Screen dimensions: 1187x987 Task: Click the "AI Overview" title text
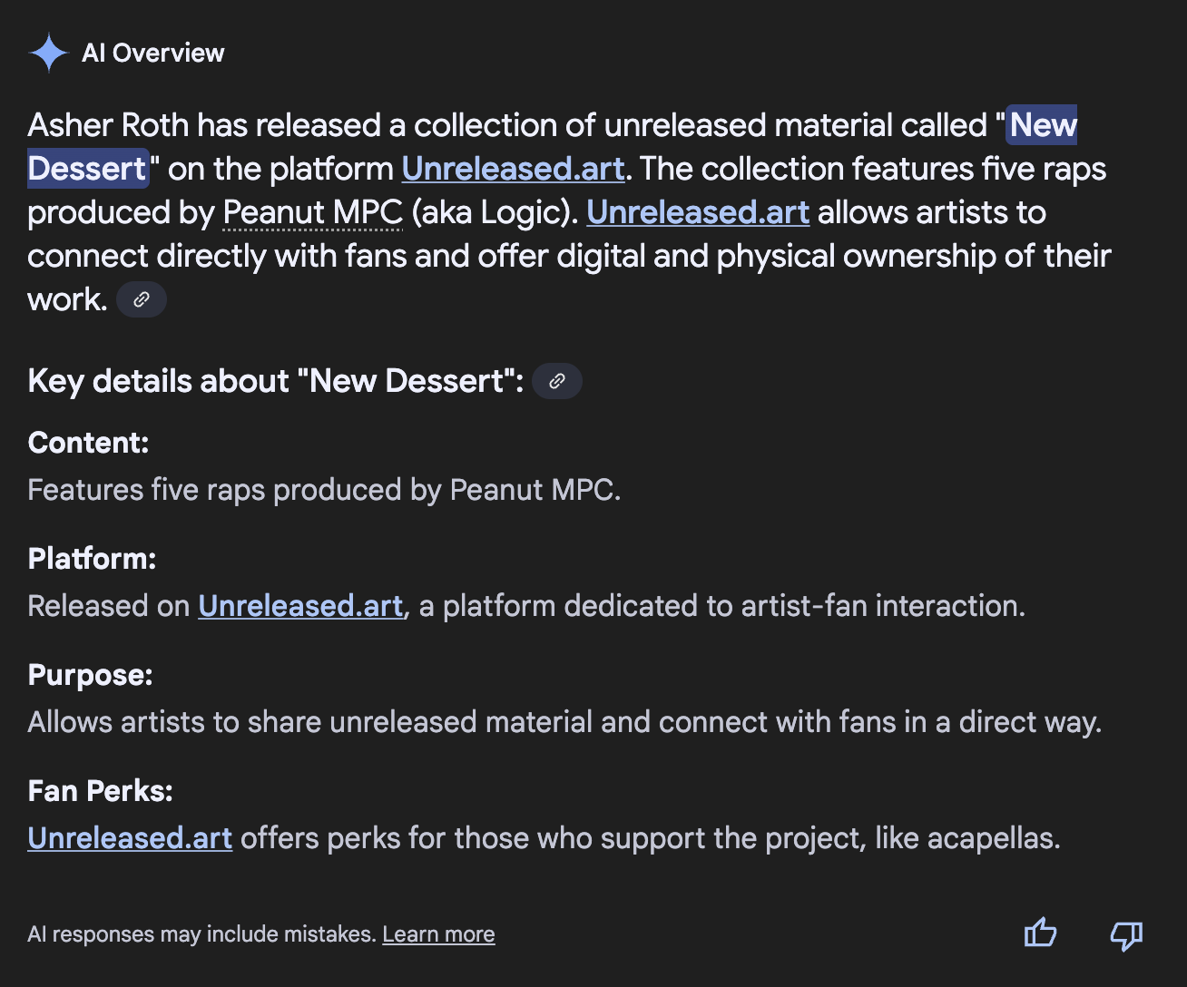tap(153, 53)
